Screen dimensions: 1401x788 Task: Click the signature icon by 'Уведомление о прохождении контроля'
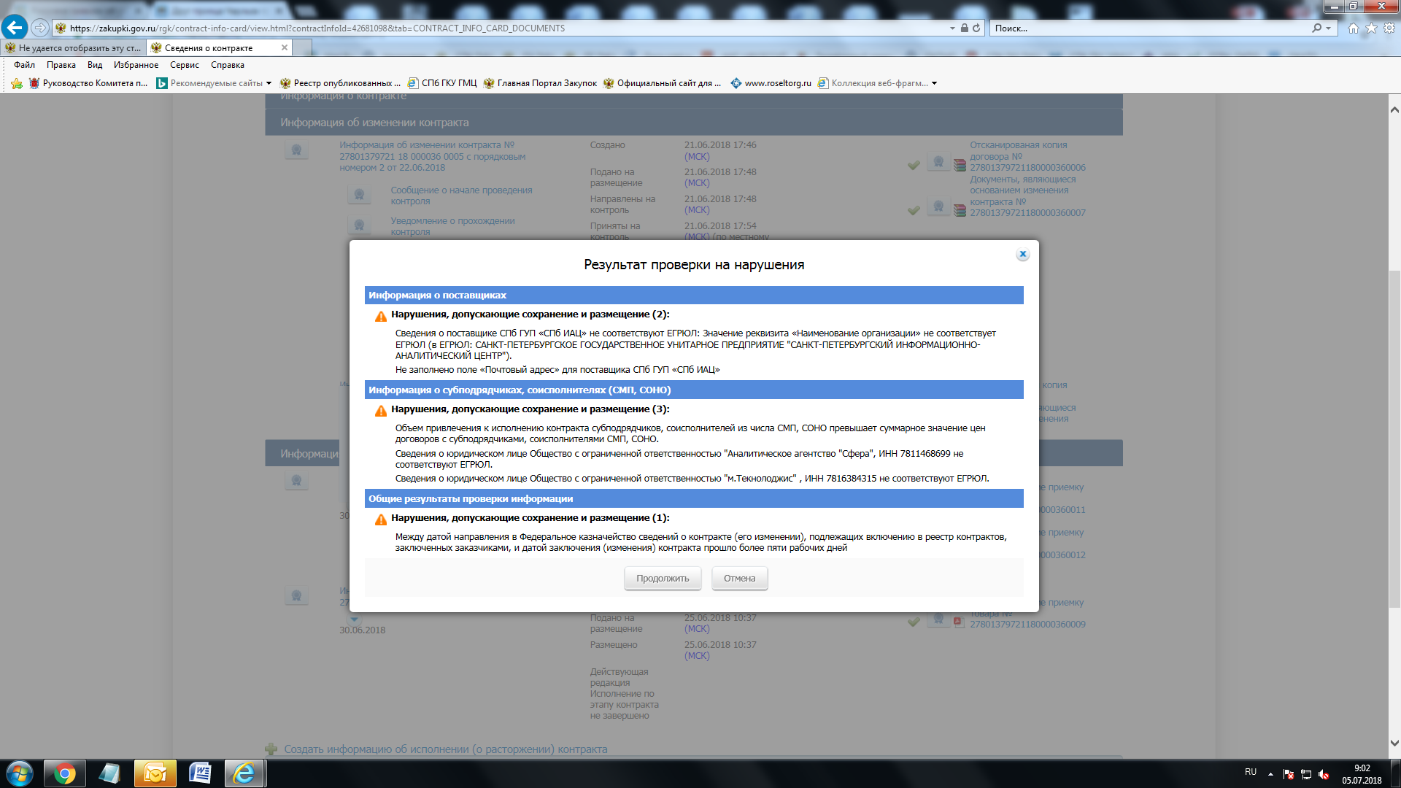tap(359, 225)
